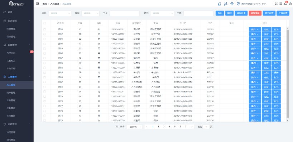Open the user profile icon in header
Image resolution: width=293 pixels, height=142 pixels.
coord(226,4)
